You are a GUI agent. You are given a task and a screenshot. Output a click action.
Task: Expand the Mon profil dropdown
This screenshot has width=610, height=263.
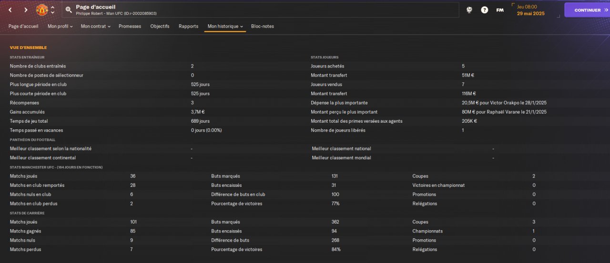coord(60,27)
